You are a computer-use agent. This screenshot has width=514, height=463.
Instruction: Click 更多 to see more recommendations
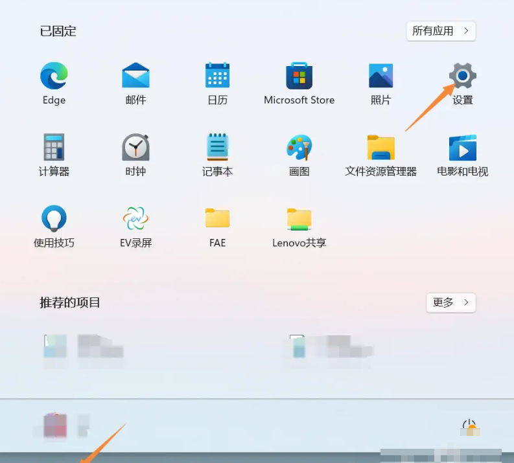(450, 302)
